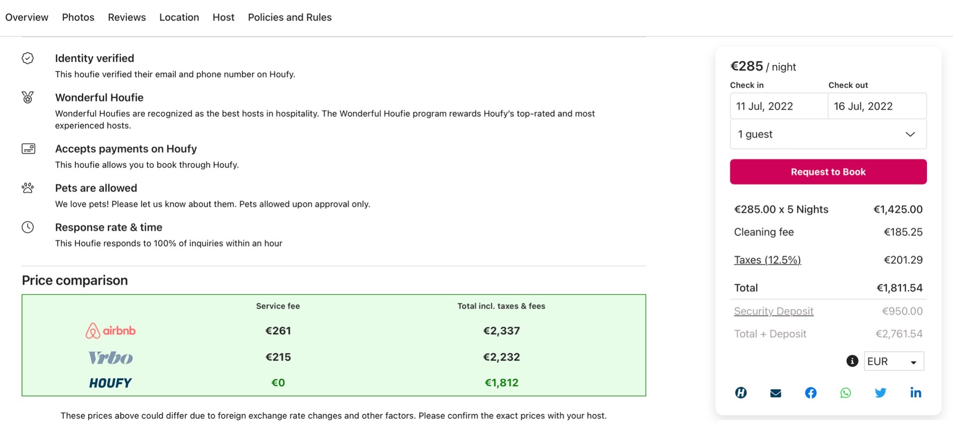Image resolution: width=953 pixels, height=424 pixels.
Task: Switch to the Reviews tab
Action: (126, 17)
